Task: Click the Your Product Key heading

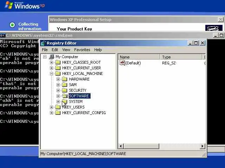Action: [74, 29]
